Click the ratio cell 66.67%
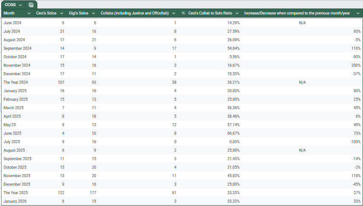Viewport: 363px width, 206px height. pos(234,133)
